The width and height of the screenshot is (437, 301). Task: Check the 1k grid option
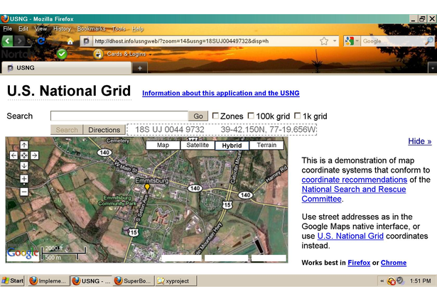click(297, 116)
